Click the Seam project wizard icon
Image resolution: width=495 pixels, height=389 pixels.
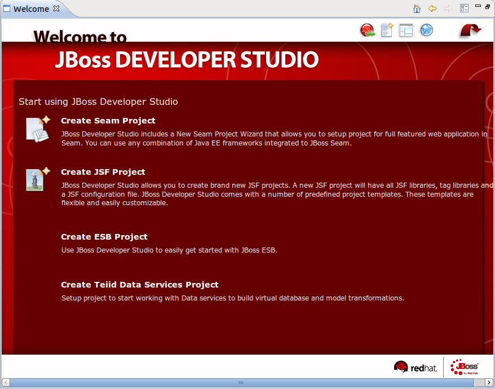click(38, 129)
